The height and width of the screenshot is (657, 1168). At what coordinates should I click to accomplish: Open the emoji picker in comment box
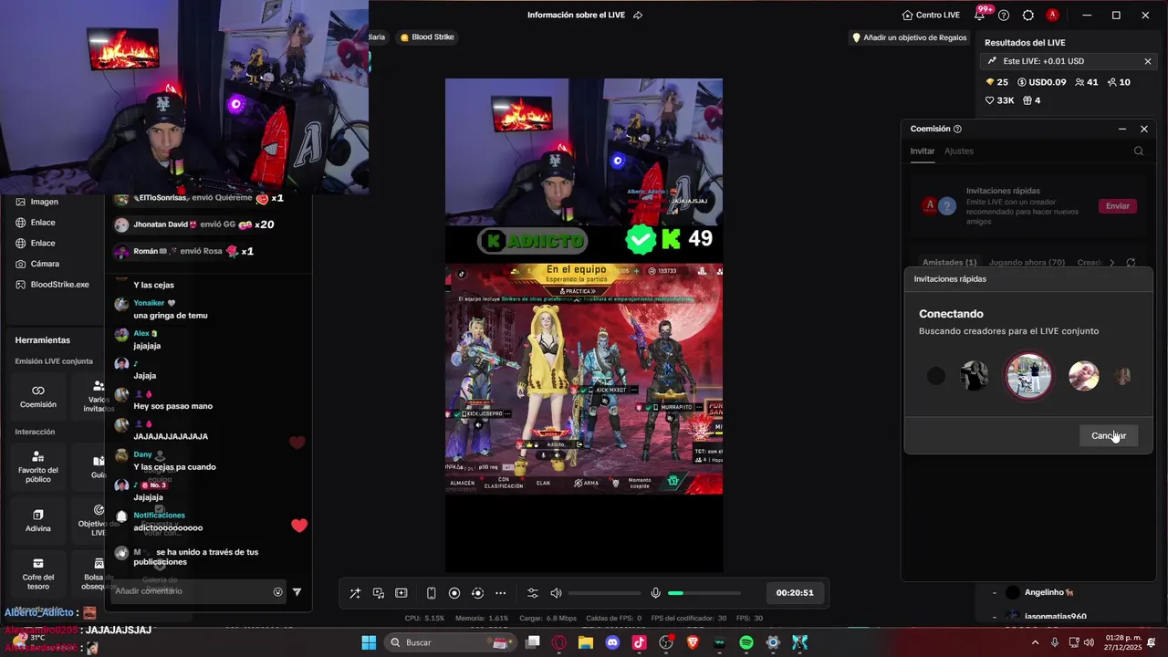pyautogui.click(x=278, y=592)
